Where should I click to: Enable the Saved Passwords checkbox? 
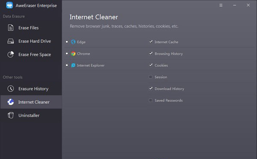coord(150,100)
